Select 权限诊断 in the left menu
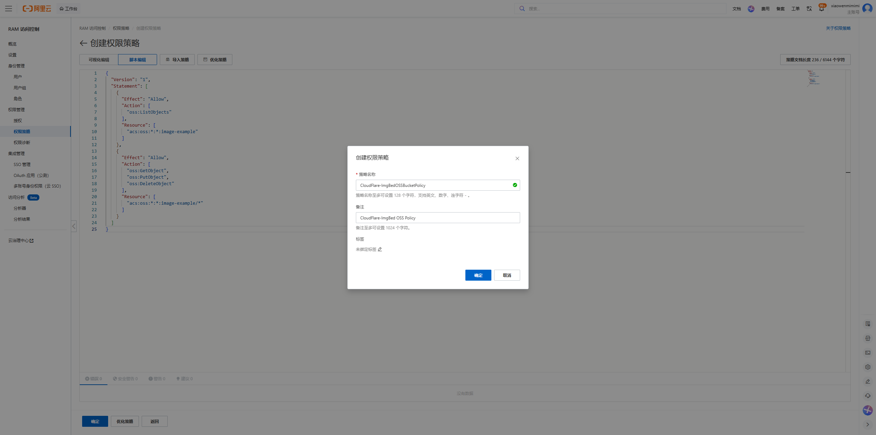The image size is (876, 435). coord(21,142)
